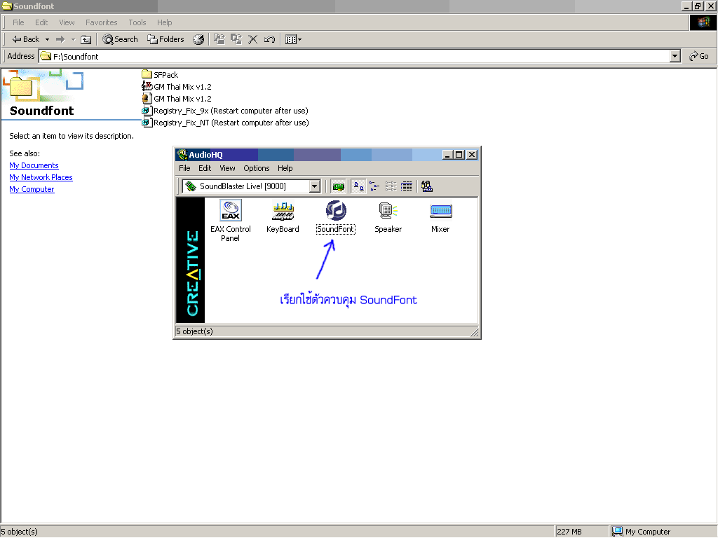Click the Soundfont window title folder icon
Screen dimensions: 718x538
pos(7,6)
